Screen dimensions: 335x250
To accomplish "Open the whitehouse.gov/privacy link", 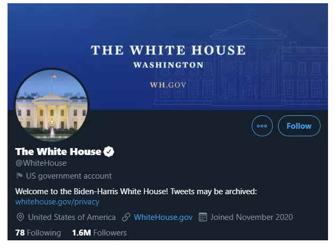I will [x=57, y=202].
